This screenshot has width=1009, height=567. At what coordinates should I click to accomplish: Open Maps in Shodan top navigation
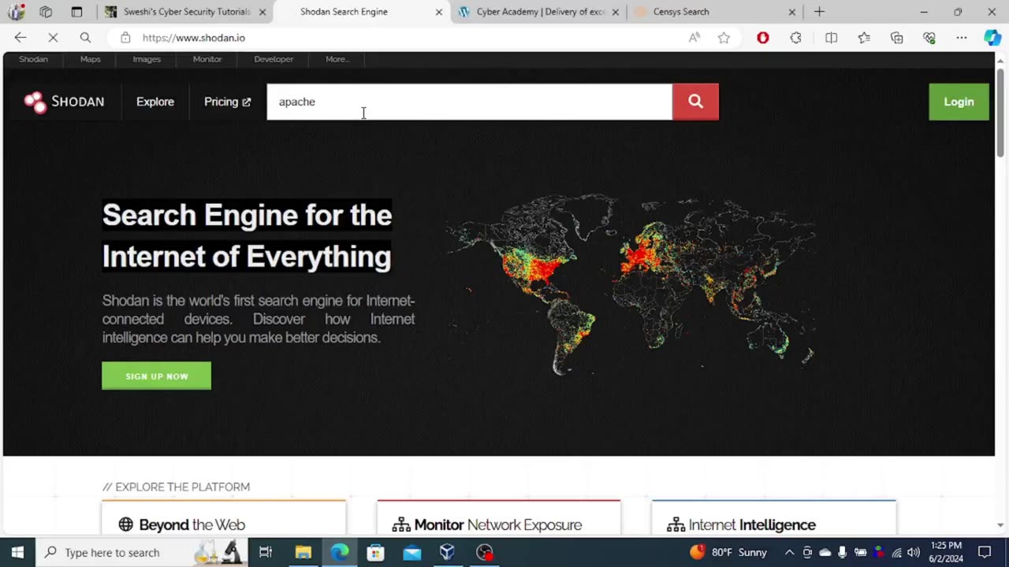(90, 59)
